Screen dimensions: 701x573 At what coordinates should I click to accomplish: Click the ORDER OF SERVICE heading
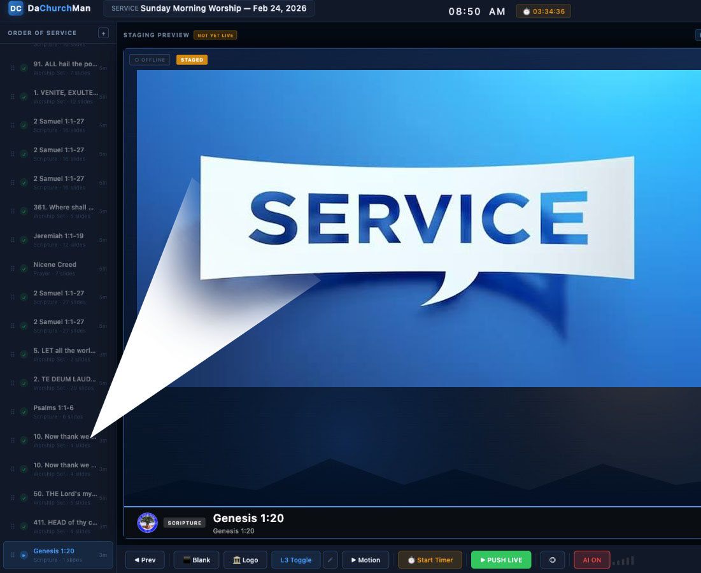(42, 33)
